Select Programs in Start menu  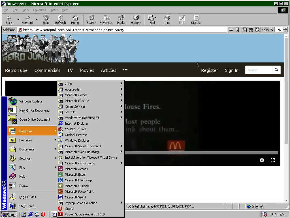coord(32,131)
